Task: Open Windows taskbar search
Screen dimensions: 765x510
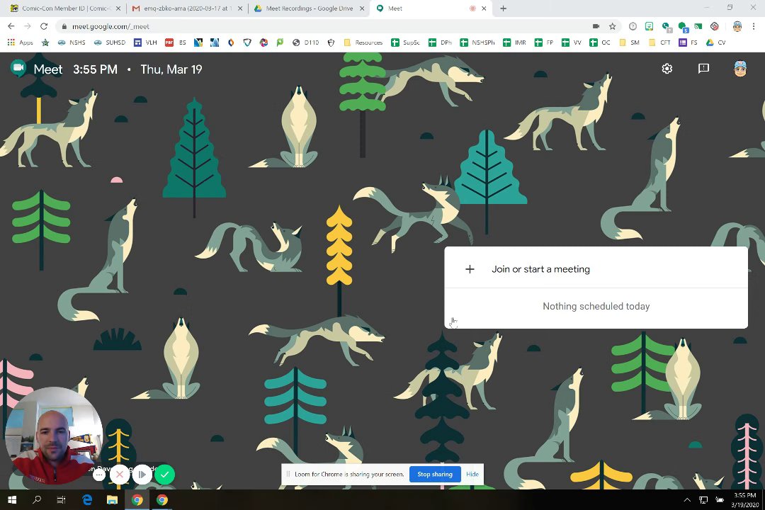Action: tap(37, 500)
